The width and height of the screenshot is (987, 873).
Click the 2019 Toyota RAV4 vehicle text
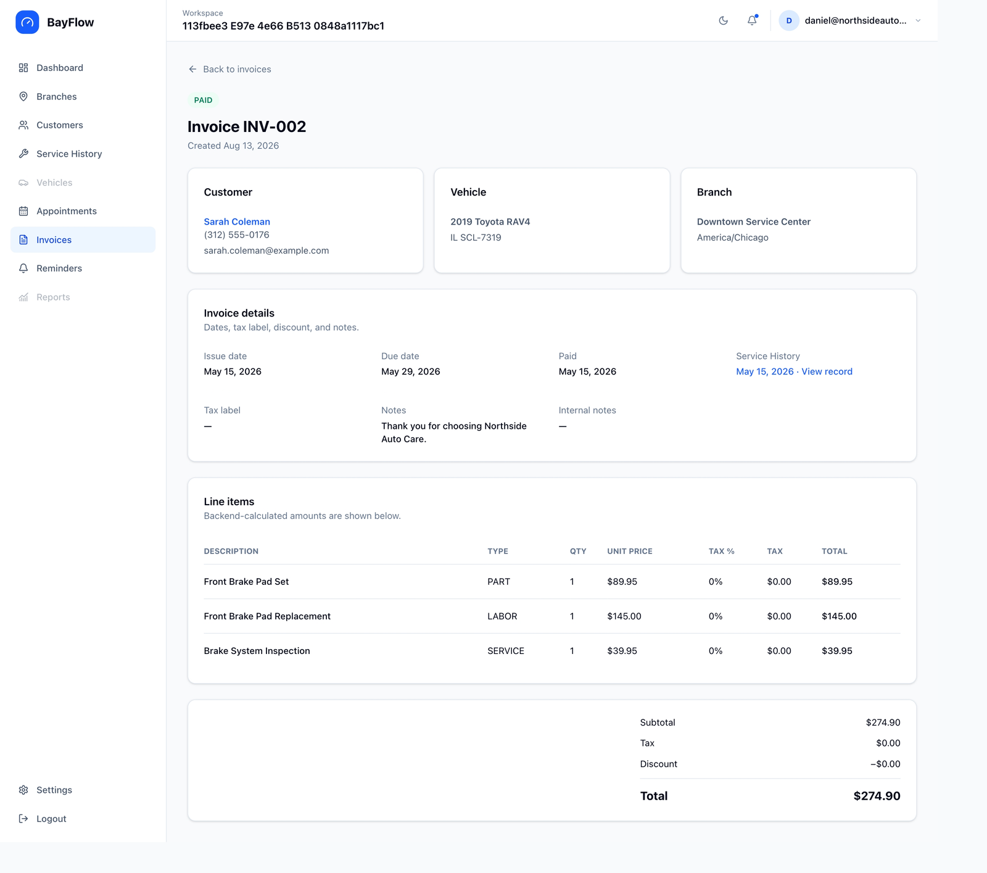tap(490, 221)
